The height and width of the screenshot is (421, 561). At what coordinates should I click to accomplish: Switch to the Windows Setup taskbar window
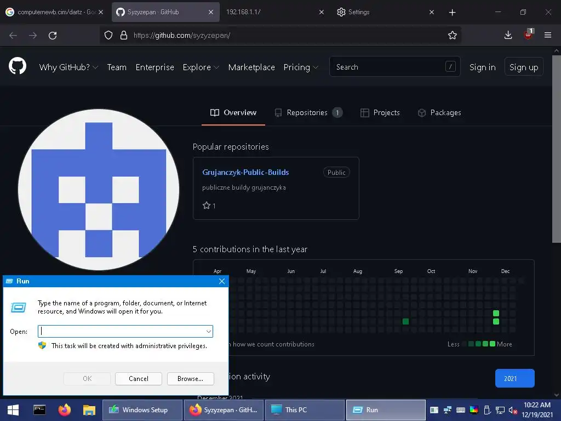click(x=142, y=410)
